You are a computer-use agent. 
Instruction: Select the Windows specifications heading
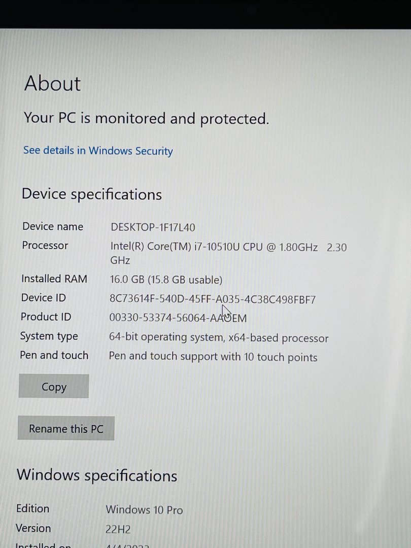(x=97, y=475)
